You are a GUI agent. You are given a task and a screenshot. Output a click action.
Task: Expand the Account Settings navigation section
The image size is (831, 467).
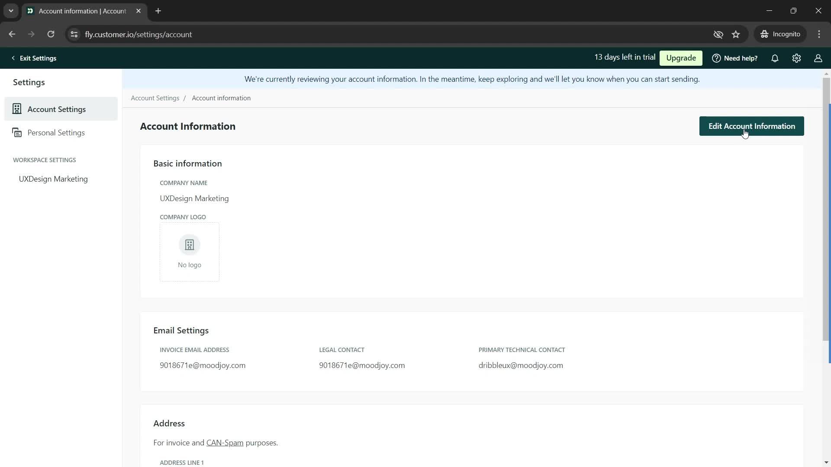pyautogui.click(x=57, y=109)
